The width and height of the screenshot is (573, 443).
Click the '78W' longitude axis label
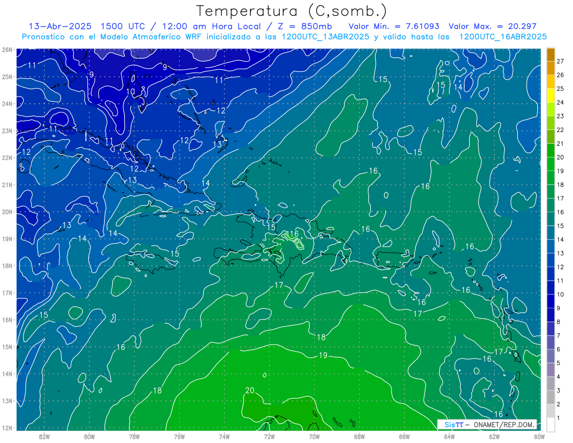point(134,436)
